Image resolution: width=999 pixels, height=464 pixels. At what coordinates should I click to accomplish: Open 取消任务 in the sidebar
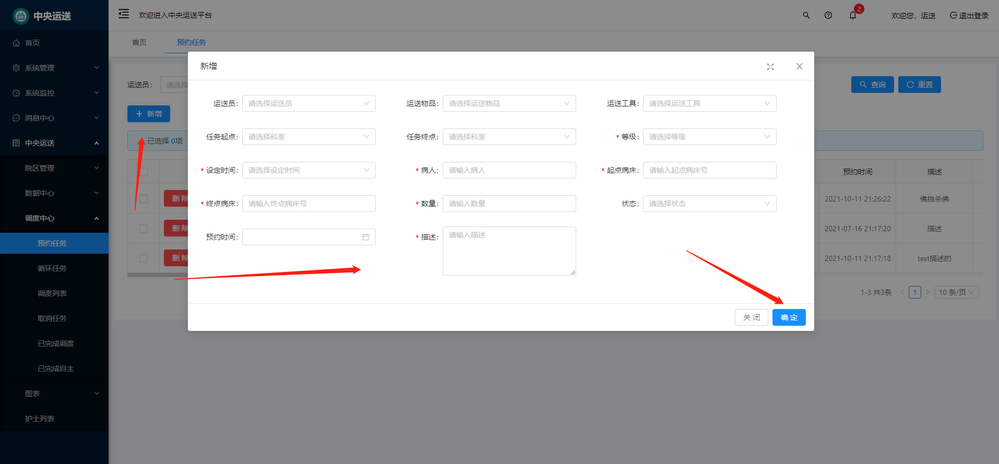[x=54, y=318]
